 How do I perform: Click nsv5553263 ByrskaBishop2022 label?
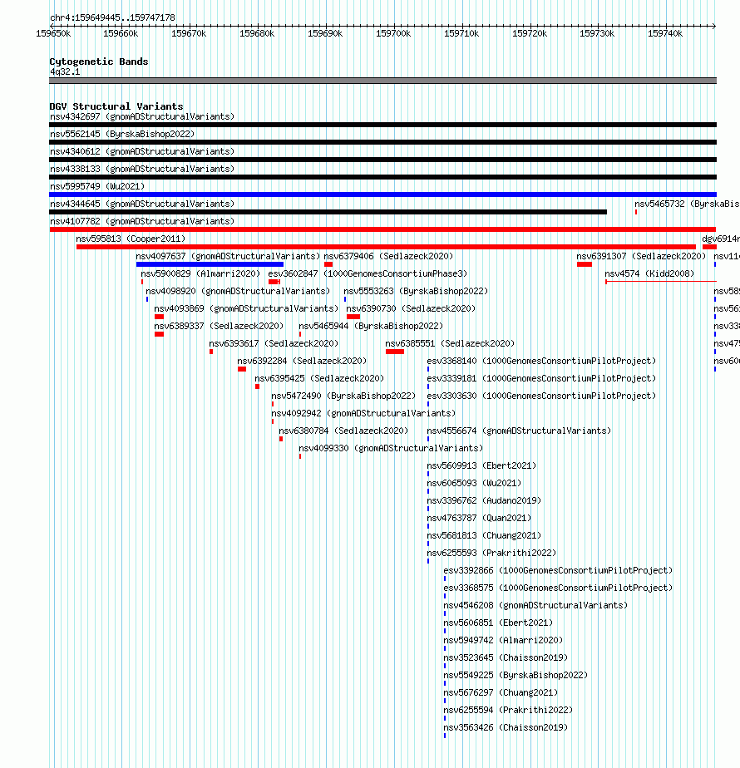tap(416, 292)
